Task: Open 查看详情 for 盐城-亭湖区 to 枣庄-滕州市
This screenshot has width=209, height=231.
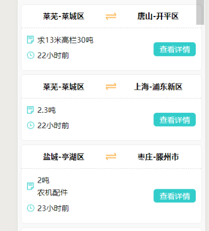Action: pos(175,196)
